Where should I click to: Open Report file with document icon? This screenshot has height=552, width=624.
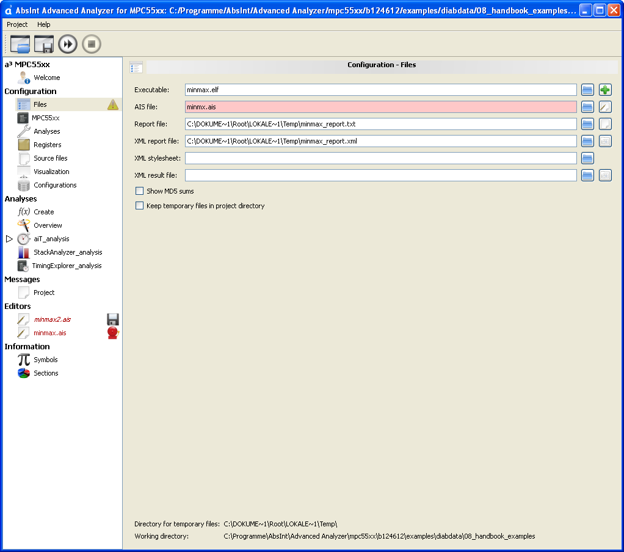pyautogui.click(x=605, y=124)
